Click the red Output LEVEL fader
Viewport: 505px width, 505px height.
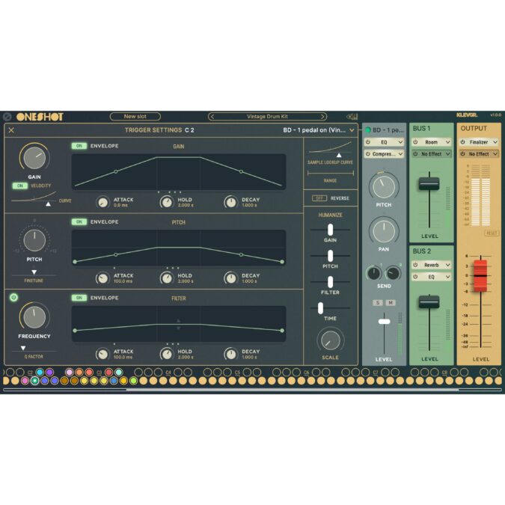tap(480, 275)
